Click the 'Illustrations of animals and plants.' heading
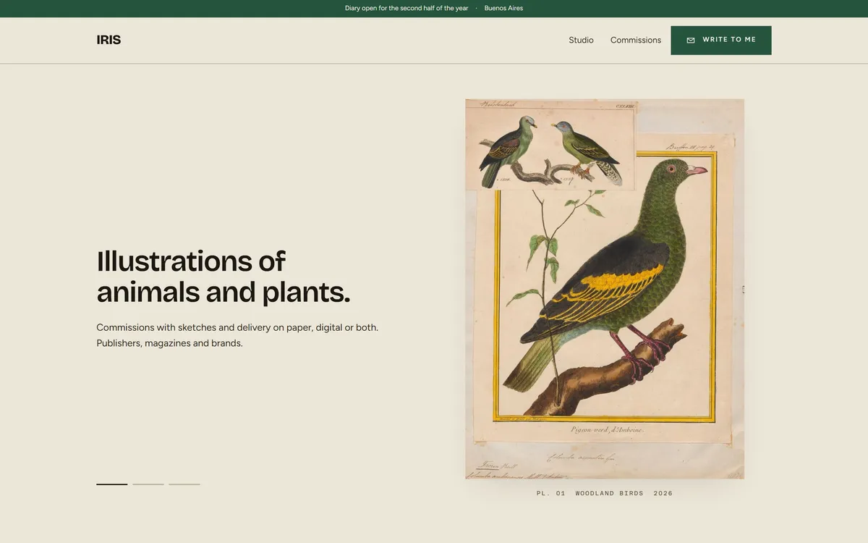 [x=224, y=277]
